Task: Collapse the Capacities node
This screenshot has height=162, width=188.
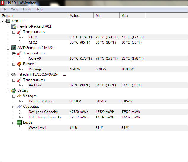Action: pos(14,107)
